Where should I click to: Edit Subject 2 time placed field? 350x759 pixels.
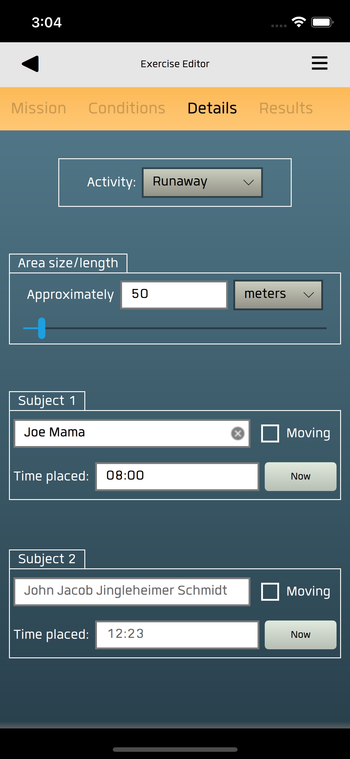(x=177, y=635)
